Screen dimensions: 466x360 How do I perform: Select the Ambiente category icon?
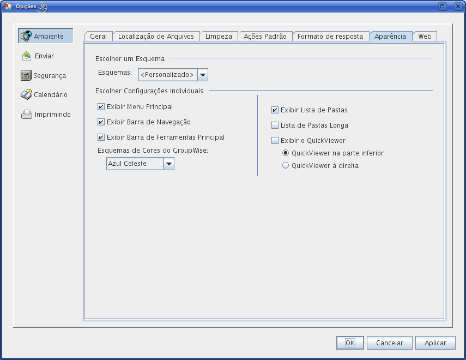[x=26, y=37]
